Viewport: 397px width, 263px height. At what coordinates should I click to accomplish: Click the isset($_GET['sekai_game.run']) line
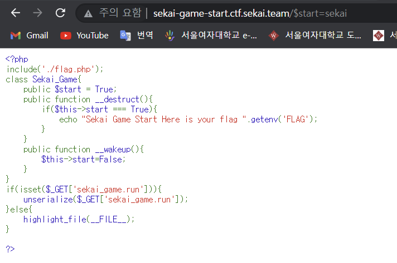pos(84,189)
